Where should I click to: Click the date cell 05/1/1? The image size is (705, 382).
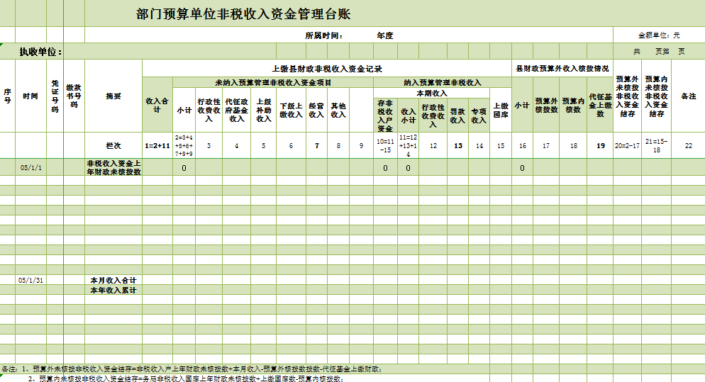click(x=30, y=168)
